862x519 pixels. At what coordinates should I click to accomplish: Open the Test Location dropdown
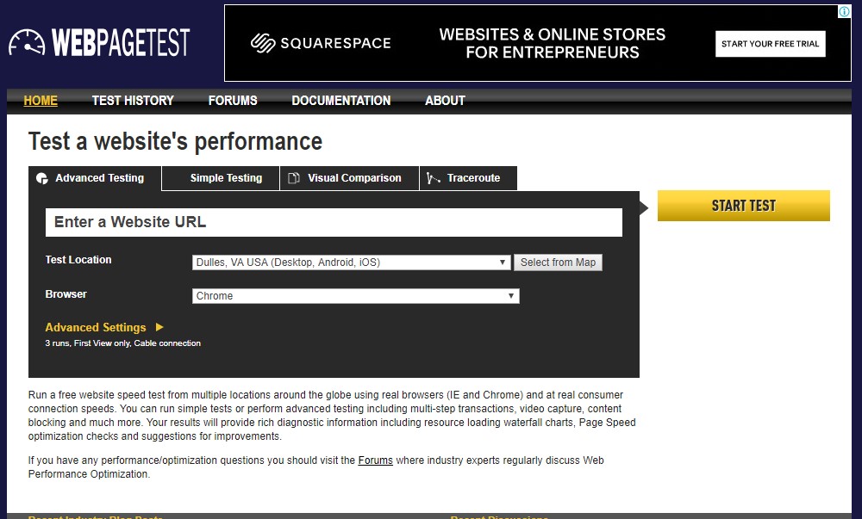(352, 263)
